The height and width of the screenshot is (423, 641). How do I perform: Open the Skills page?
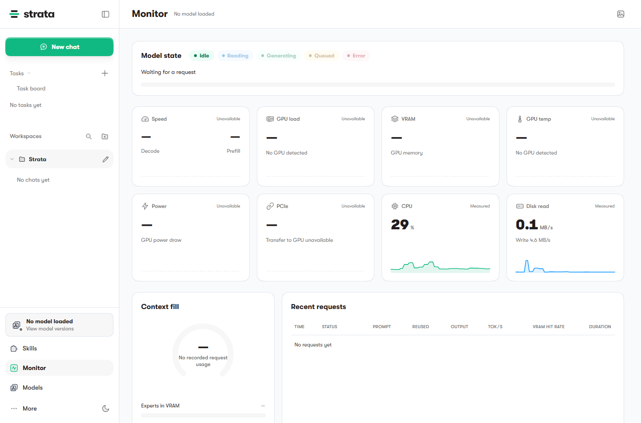[x=59, y=349]
